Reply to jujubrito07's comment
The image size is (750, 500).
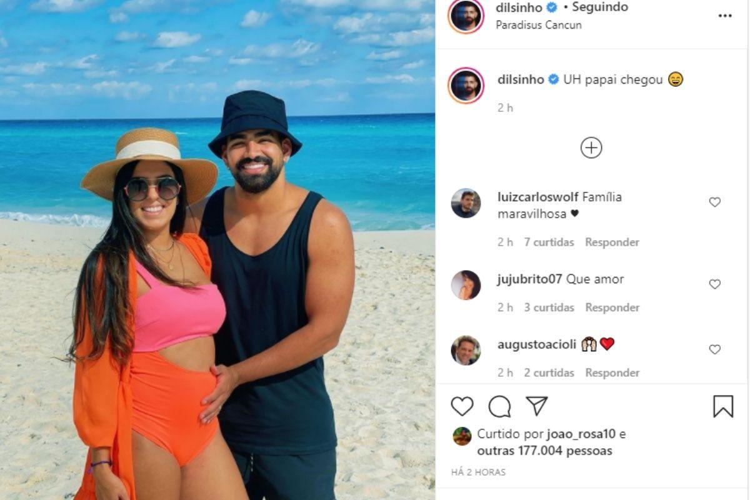(612, 307)
